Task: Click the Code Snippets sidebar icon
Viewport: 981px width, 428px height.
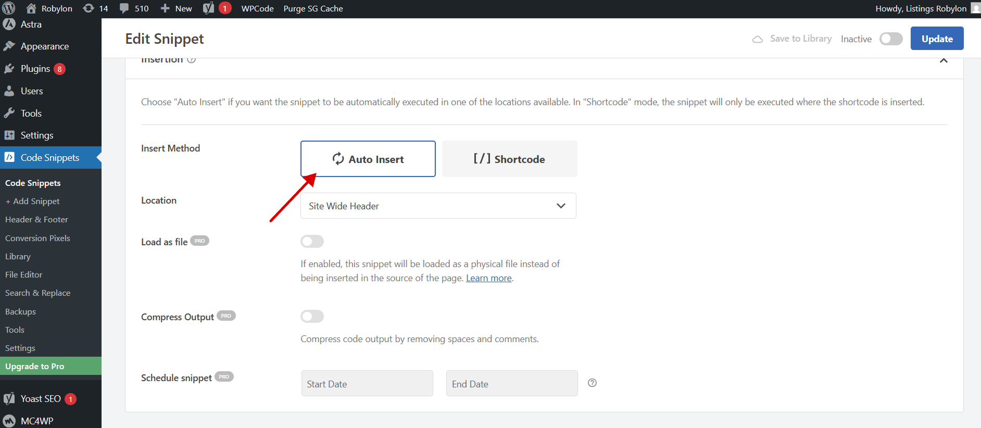Action: 9,157
